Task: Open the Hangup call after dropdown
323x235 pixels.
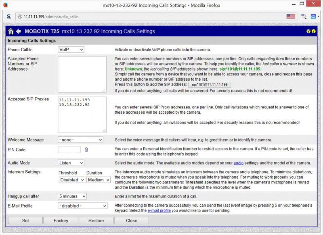Action: [x=72, y=196]
